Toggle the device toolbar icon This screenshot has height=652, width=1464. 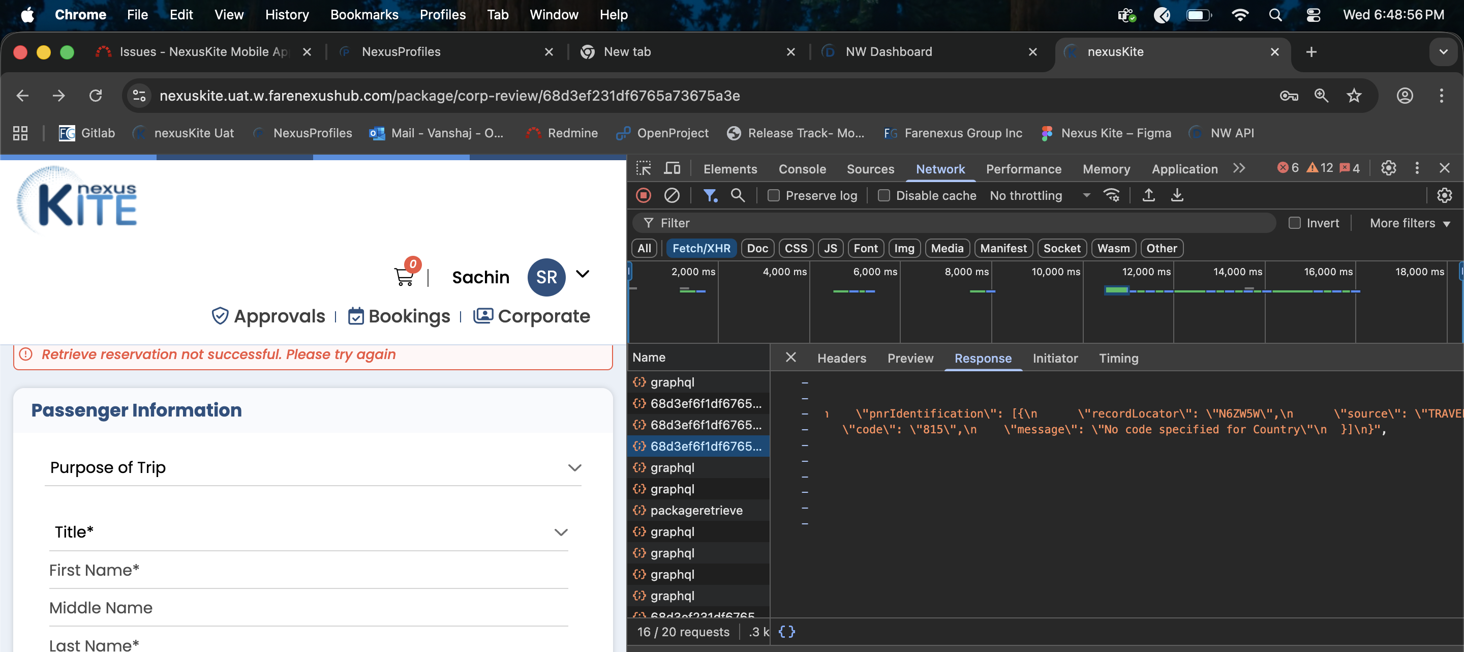(673, 168)
